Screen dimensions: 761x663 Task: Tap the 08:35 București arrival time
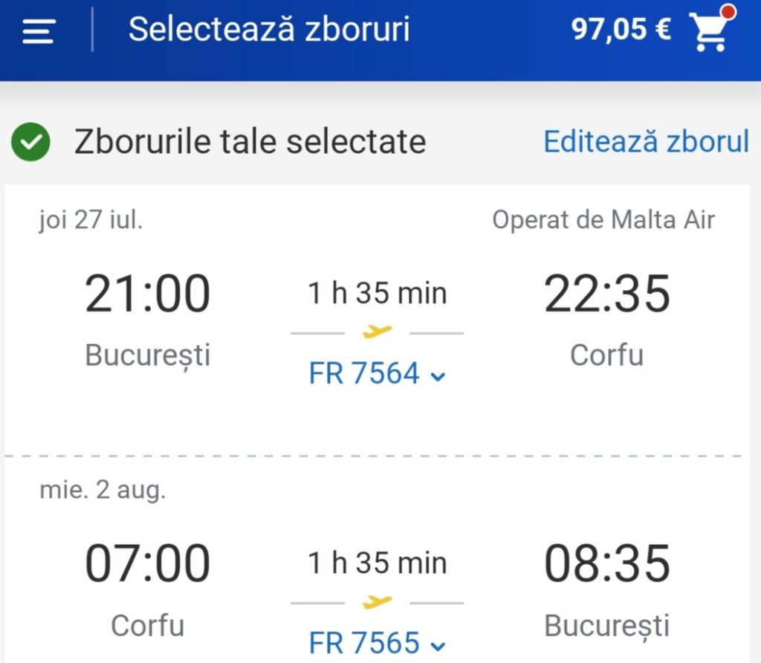coord(607,563)
